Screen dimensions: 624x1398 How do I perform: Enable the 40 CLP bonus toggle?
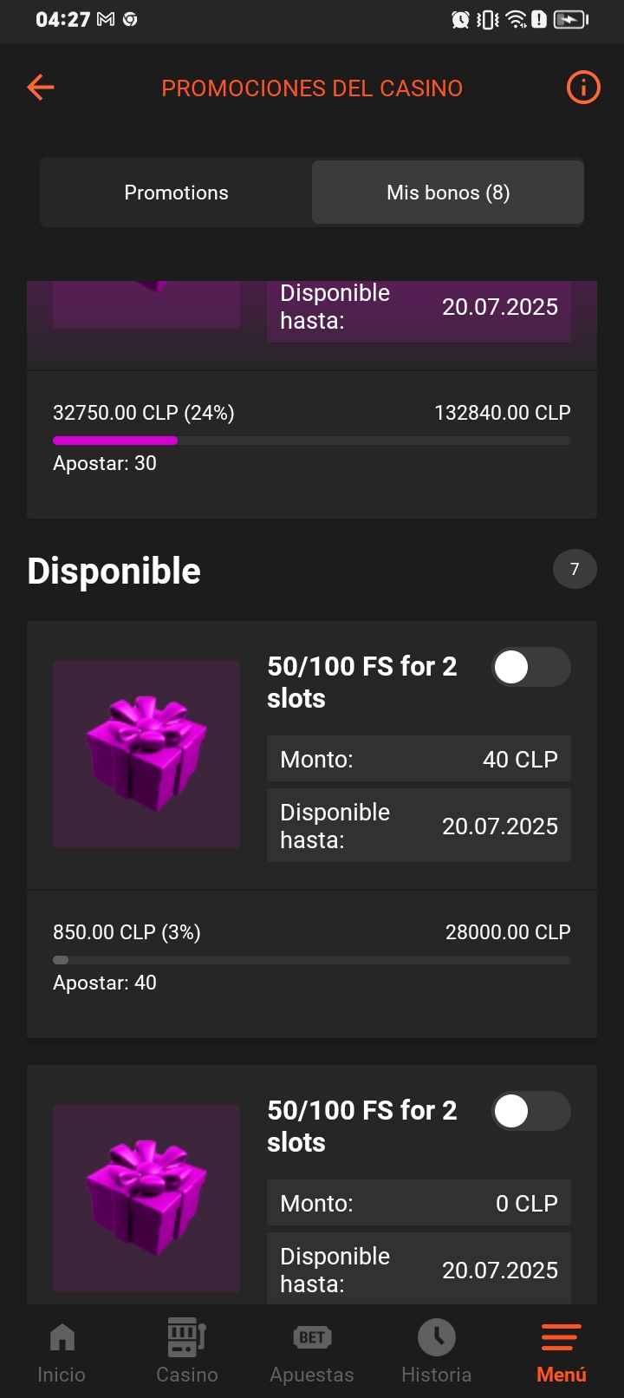point(531,668)
